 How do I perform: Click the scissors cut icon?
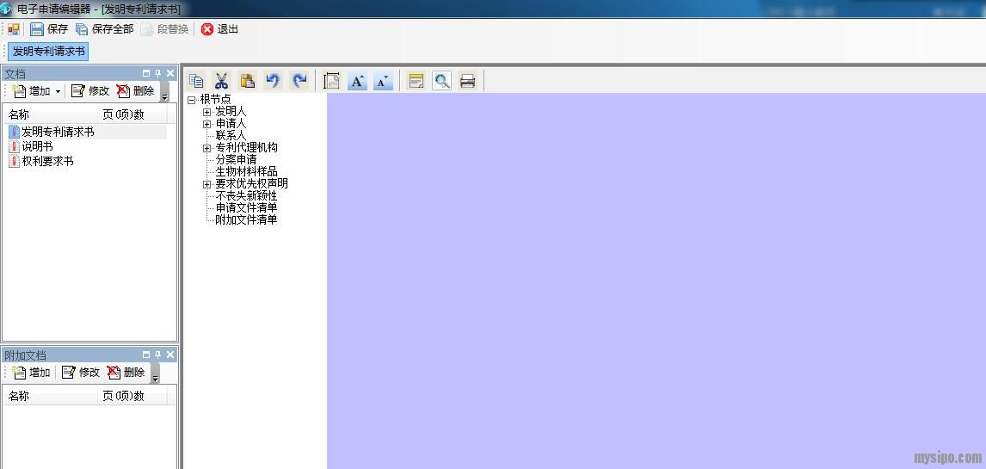click(221, 81)
